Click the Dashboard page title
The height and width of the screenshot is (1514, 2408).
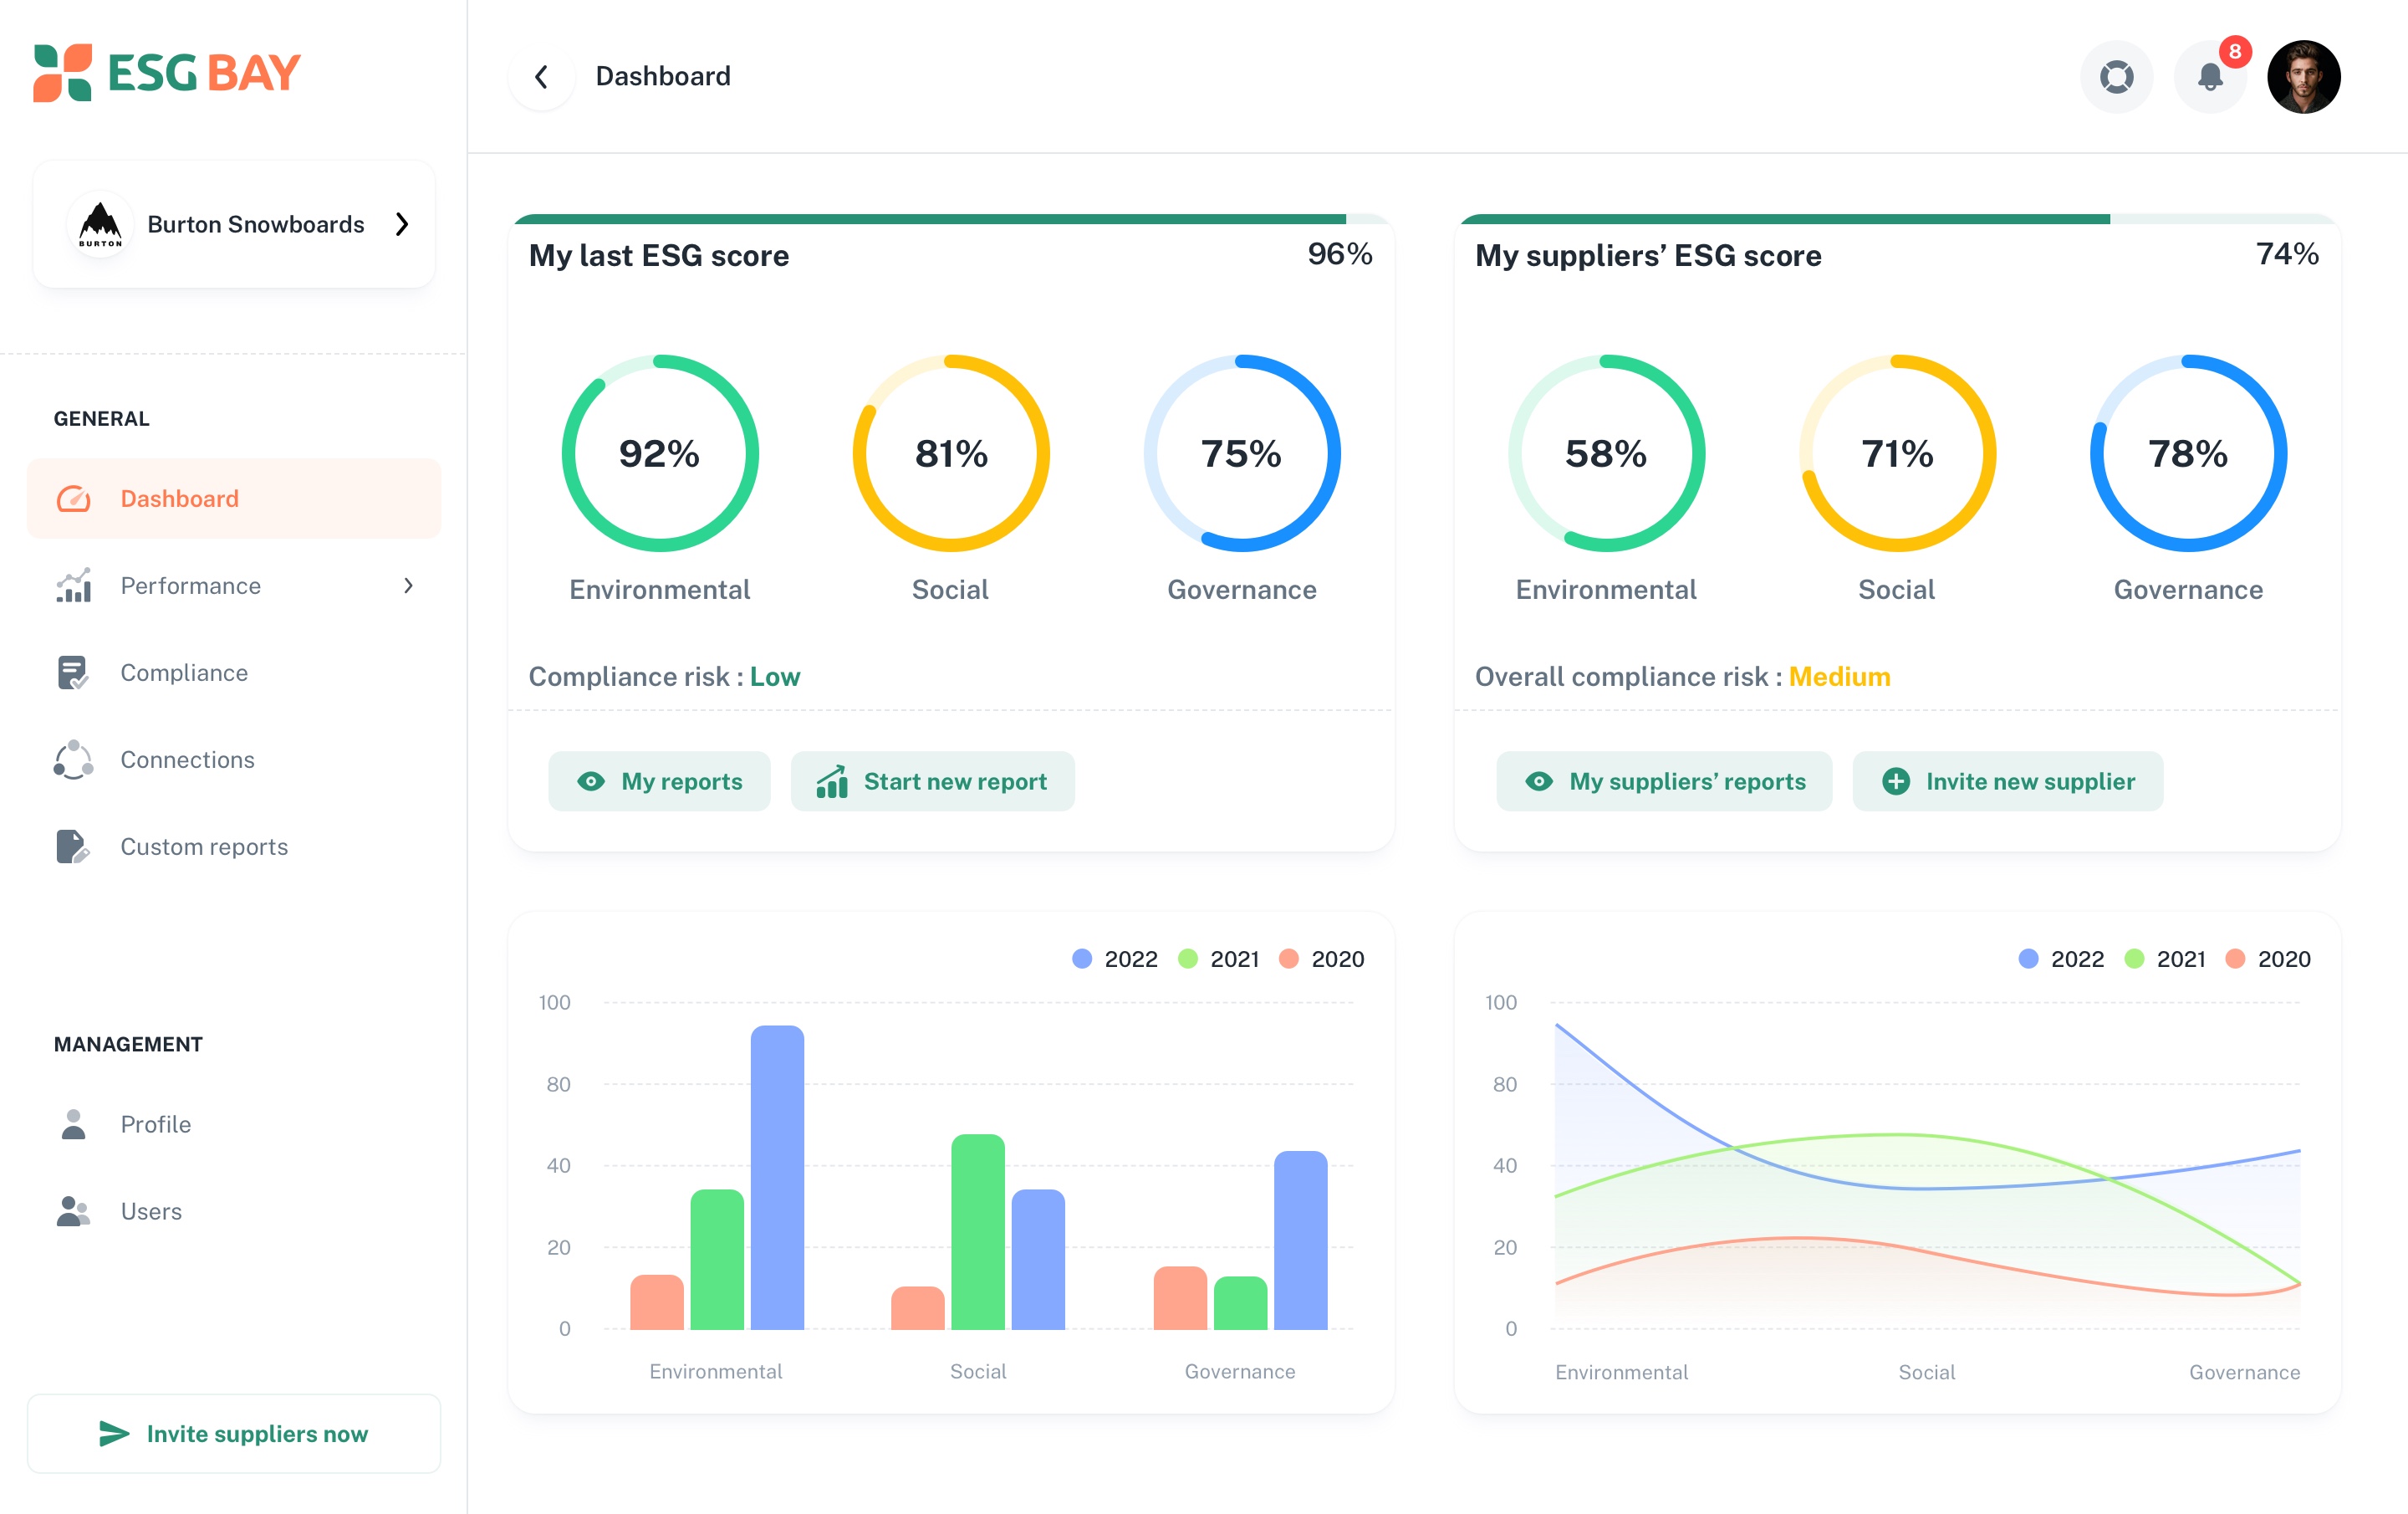tap(663, 76)
